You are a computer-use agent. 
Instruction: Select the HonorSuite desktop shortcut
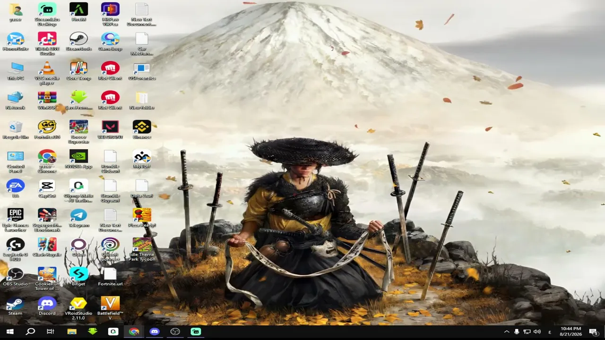point(15,42)
